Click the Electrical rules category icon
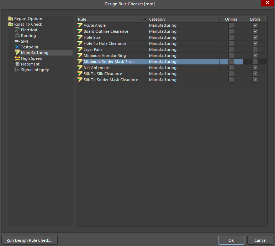This screenshot has width=275, height=246. click(x=17, y=30)
